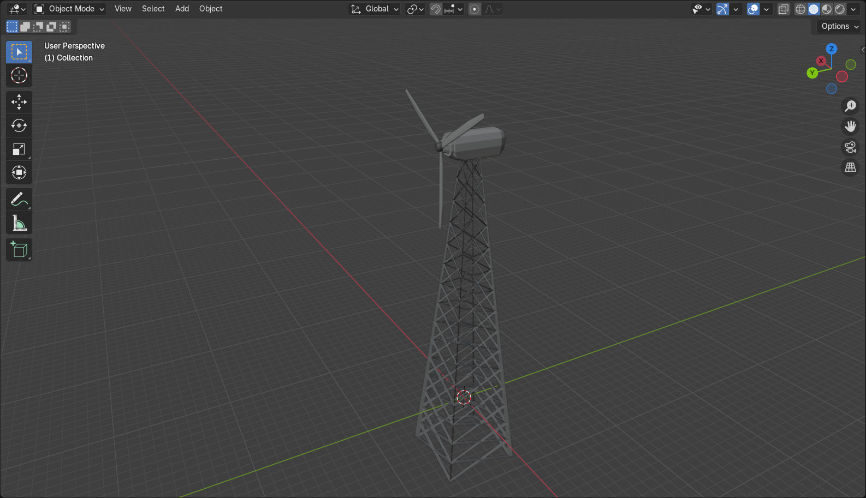Set selection mode to invert selection
The height and width of the screenshot is (498, 866).
tap(51, 26)
